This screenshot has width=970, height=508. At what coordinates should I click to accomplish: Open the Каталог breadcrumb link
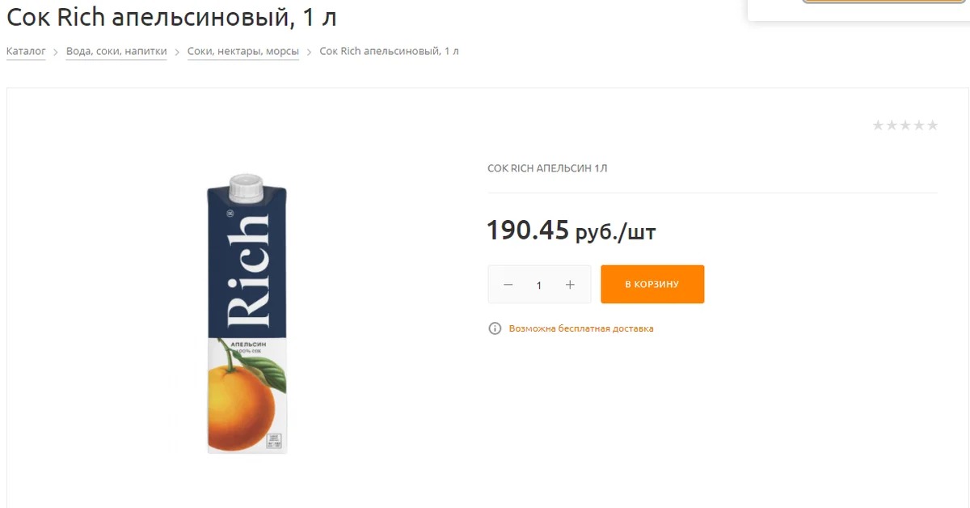26,52
